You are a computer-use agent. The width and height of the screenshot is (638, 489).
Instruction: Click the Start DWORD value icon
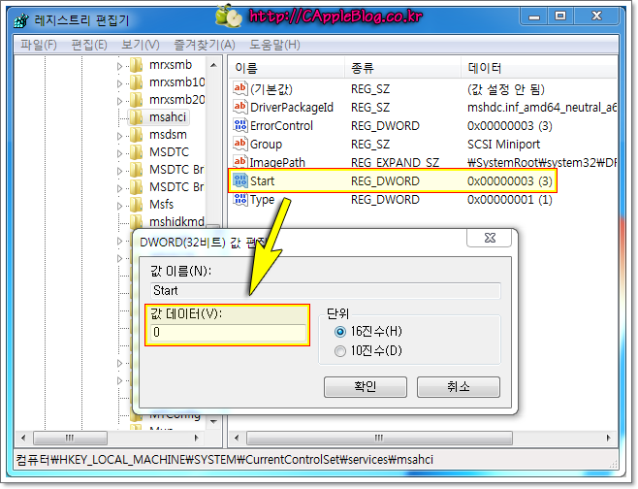(240, 181)
